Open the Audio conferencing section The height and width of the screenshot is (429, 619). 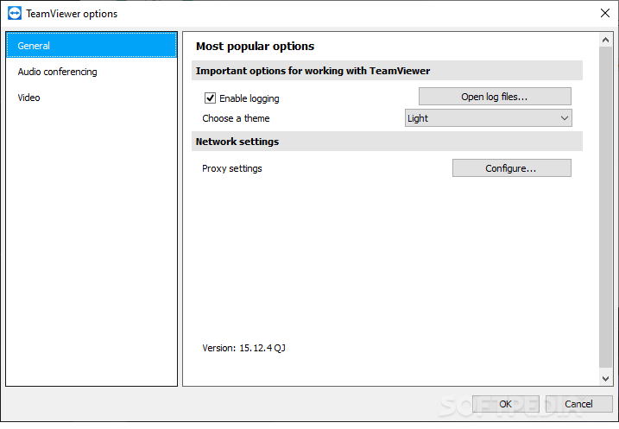click(x=92, y=72)
